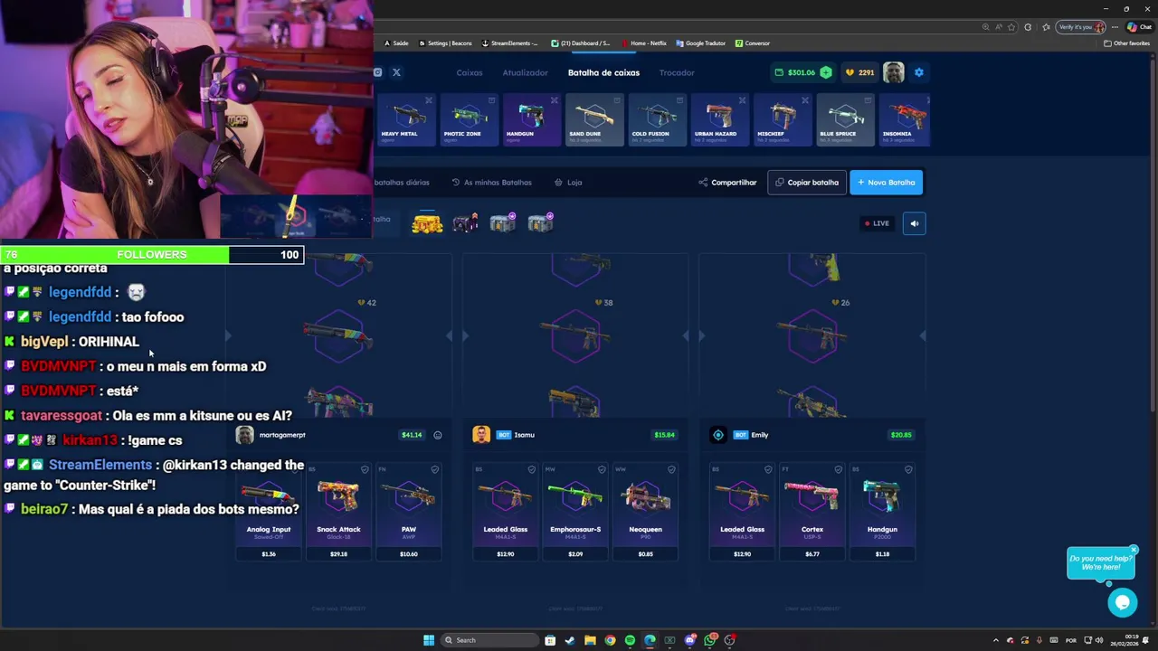Open the Batalha de caixas tab

click(603, 72)
